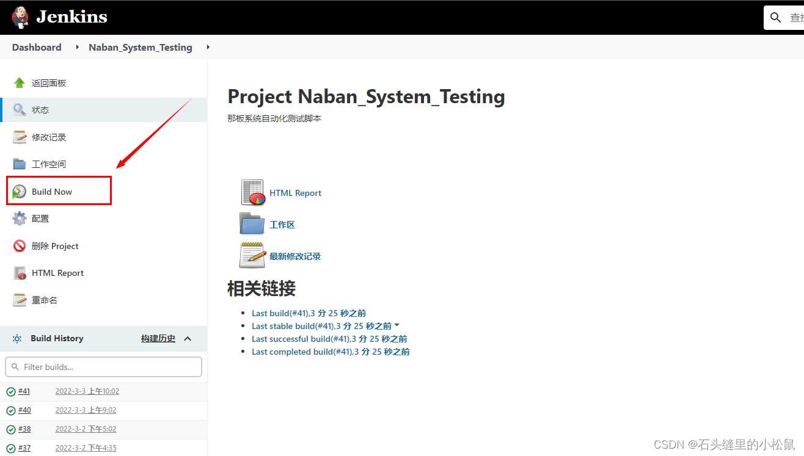
Task: Click the 那板系统自动化测试脚本 description text
Action: tap(274, 118)
